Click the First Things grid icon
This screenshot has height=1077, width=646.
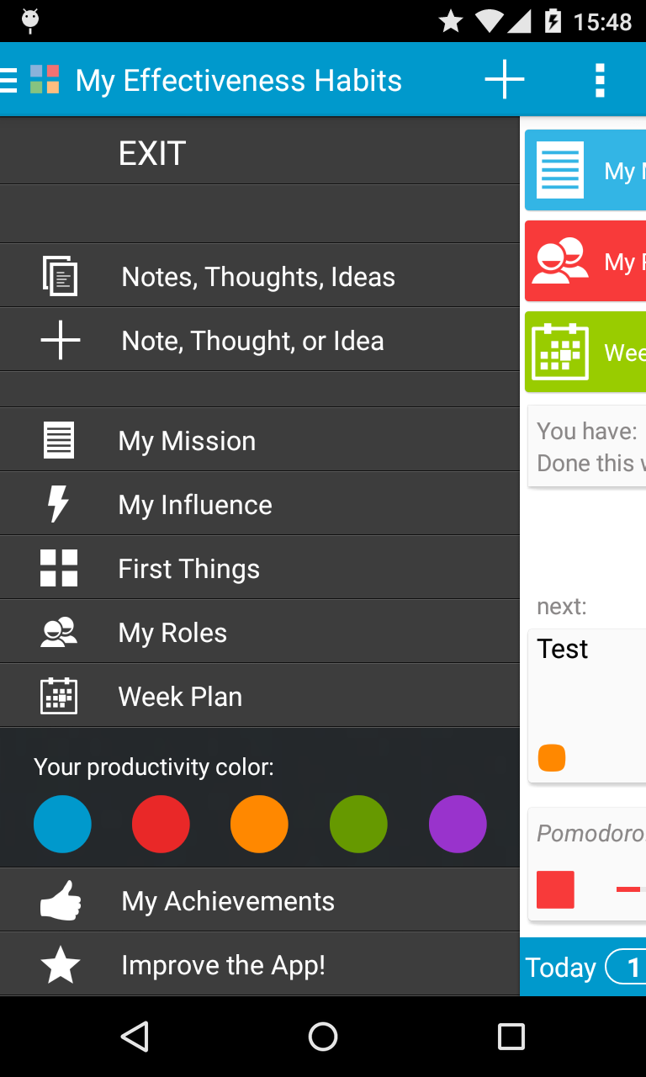pyautogui.click(x=59, y=568)
